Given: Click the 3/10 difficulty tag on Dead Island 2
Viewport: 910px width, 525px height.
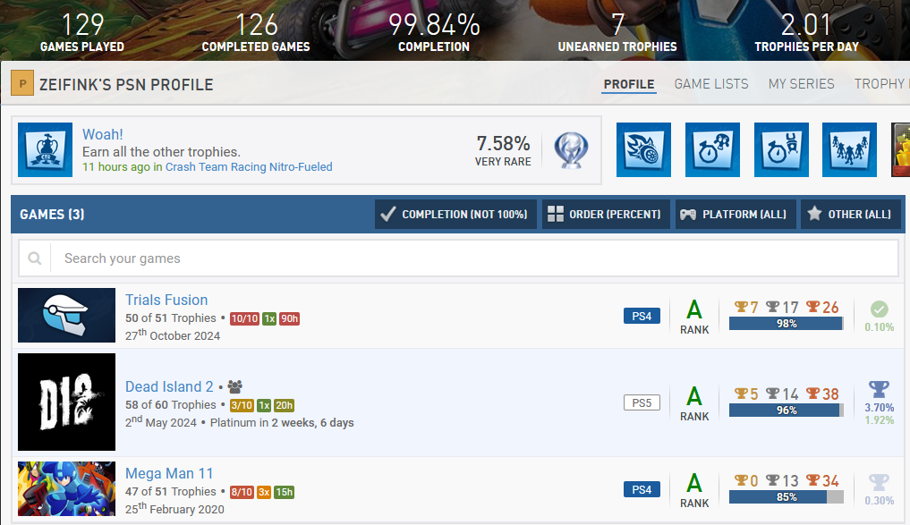Looking at the screenshot, I should pos(242,405).
